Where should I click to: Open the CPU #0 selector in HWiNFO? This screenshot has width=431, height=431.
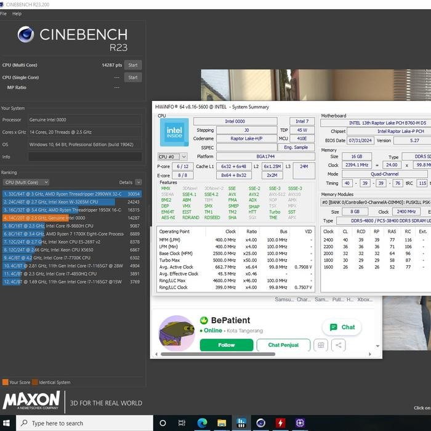[x=172, y=156]
